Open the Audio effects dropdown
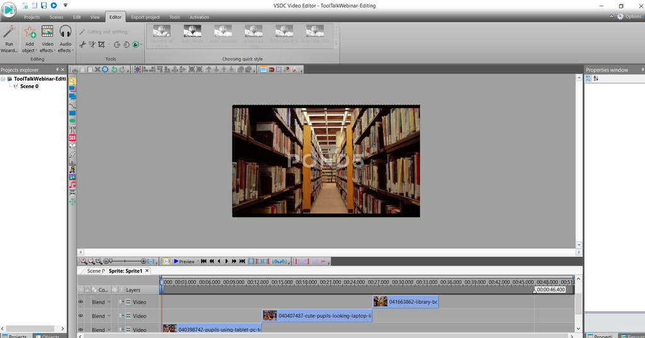This screenshot has height=338, width=645. click(x=66, y=39)
